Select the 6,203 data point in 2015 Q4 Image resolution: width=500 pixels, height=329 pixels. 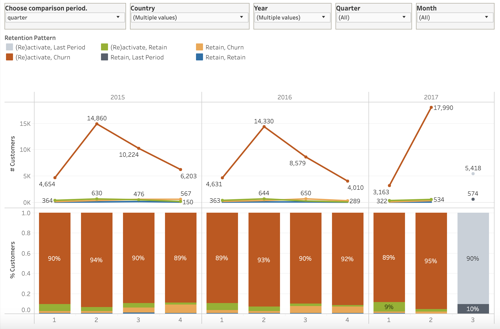[x=180, y=169]
